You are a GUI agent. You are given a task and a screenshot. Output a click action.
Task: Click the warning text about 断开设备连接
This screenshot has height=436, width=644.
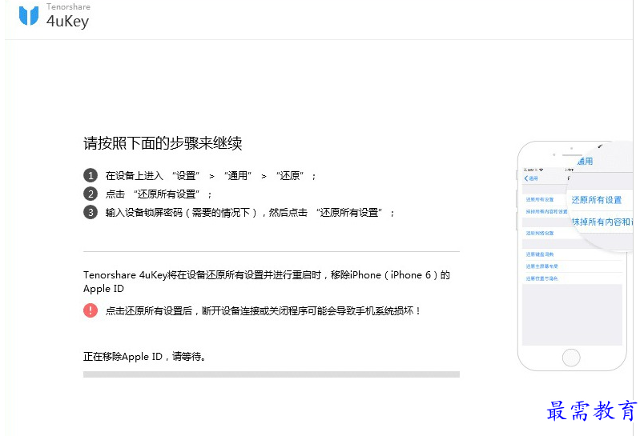[x=263, y=311]
